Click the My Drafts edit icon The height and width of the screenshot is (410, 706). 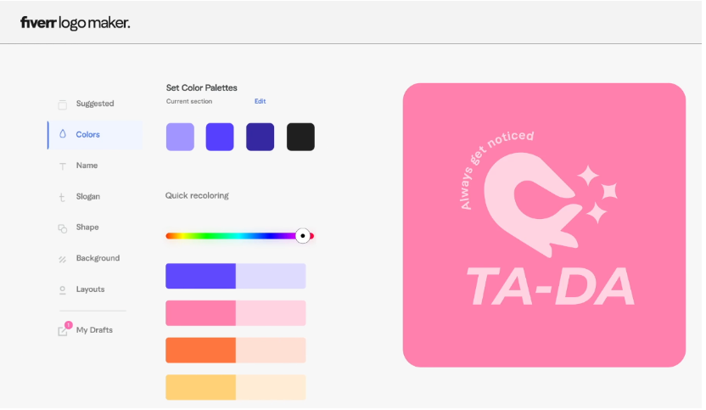[62, 332]
